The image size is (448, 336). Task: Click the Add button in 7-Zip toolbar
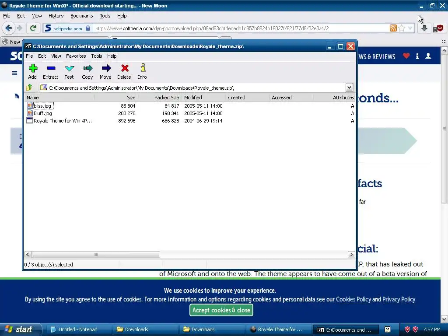click(x=32, y=71)
